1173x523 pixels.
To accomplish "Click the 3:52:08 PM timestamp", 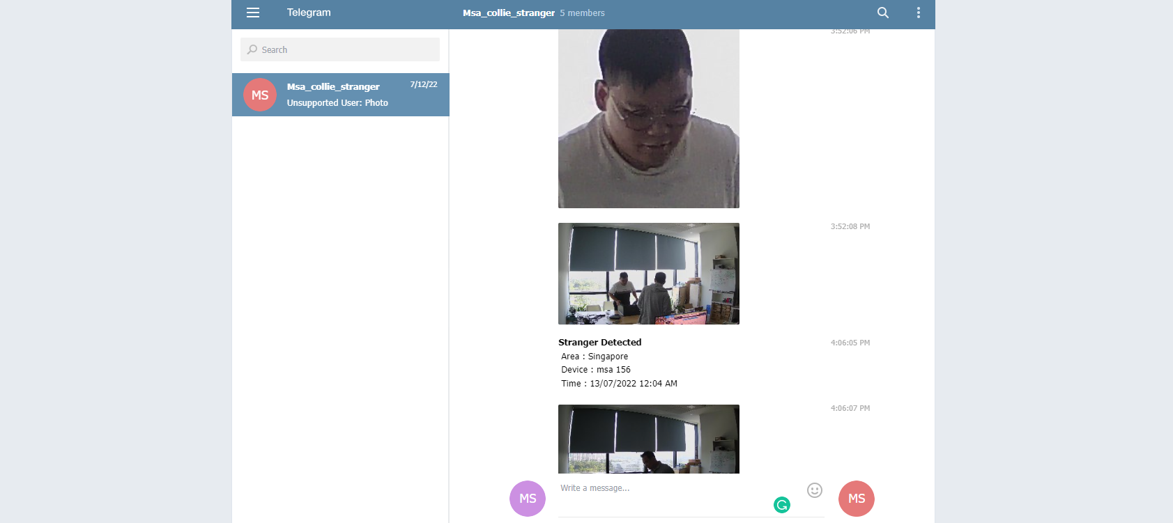I will (850, 226).
